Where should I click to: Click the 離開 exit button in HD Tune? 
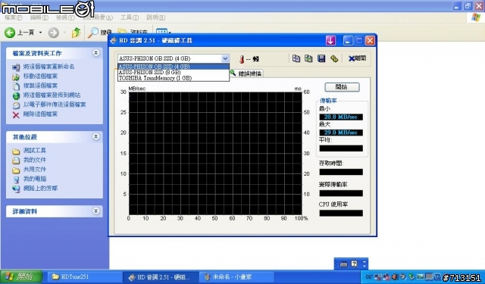[357, 58]
